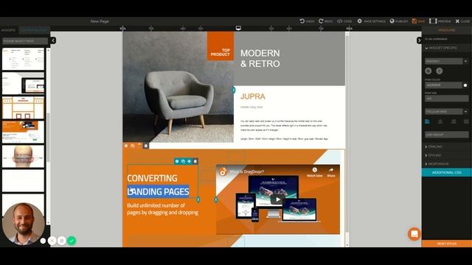Select the orange-bordered layout block thumbnail
The height and width of the screenshot is (265, 472).
[x=23, y=107]
